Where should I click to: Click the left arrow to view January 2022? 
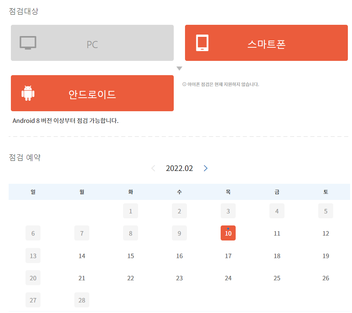point(153,168)
